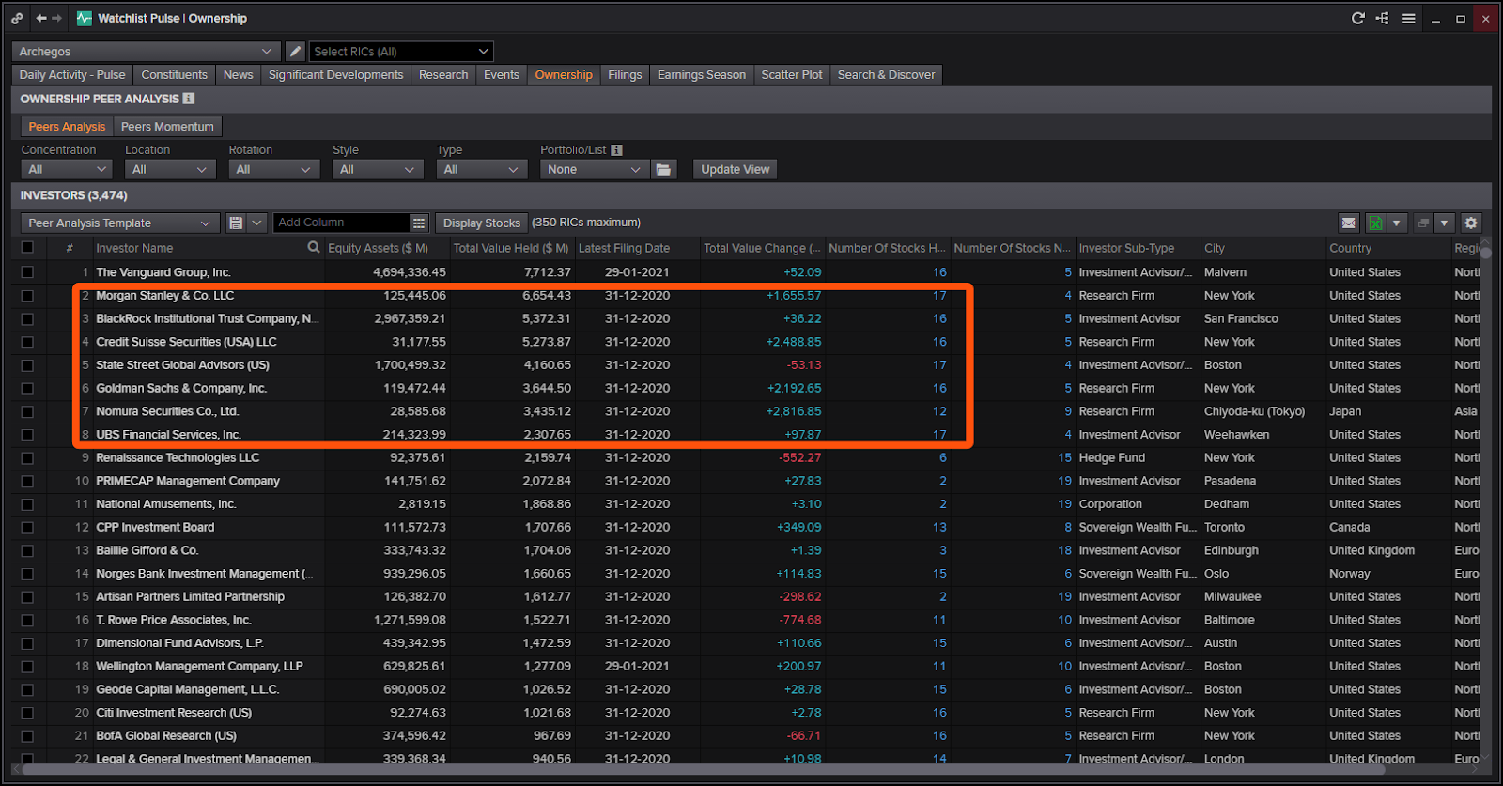This screenshot has height=786, width=1503.
Task: Check the CPP Investment Board row box
Action: point(27,528)
